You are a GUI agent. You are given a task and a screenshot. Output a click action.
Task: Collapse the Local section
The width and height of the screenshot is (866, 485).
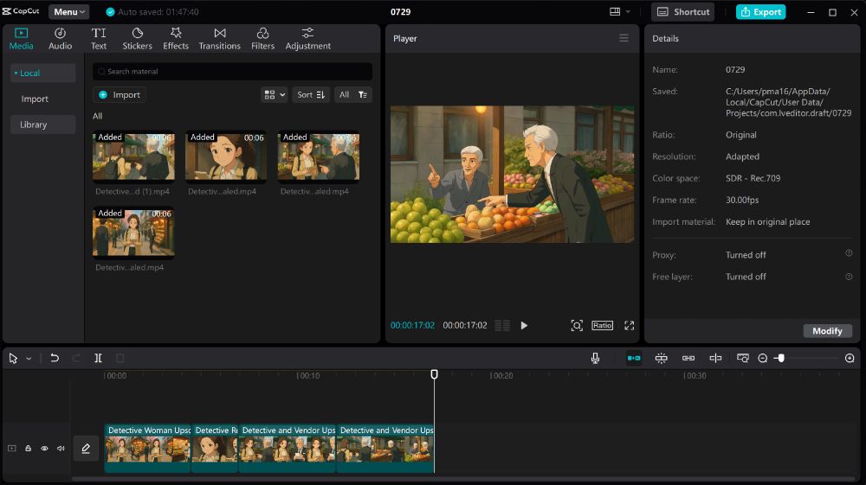(42, 73)
